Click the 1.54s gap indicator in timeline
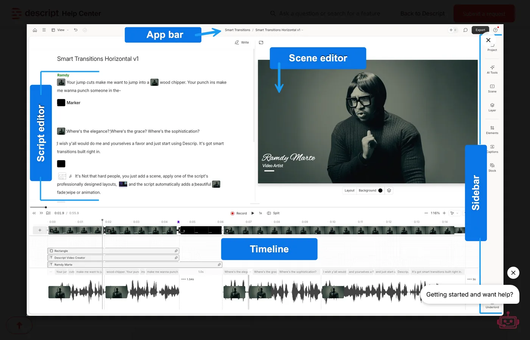530x340 pixels. [188, 279]
